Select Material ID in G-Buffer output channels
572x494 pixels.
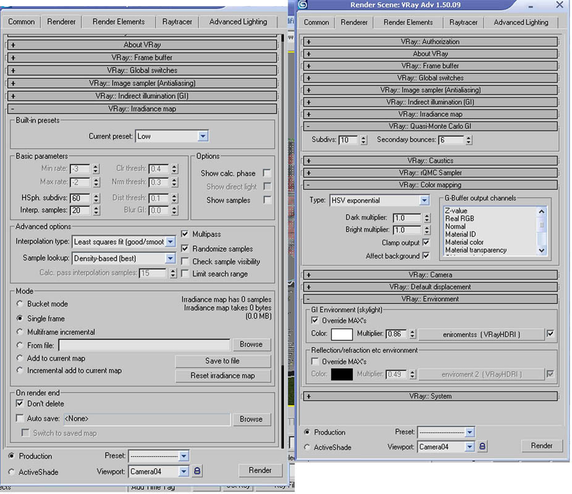(x=460, y=234)
